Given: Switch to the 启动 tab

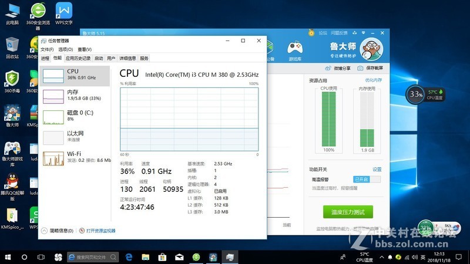Looking at the screenshot, I should click(99, 58).
